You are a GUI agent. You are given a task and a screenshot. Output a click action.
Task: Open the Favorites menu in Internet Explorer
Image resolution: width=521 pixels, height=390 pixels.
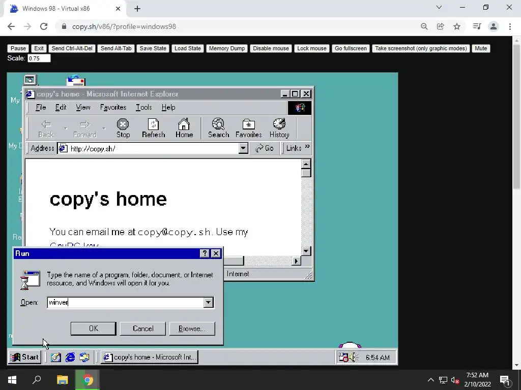113,107
